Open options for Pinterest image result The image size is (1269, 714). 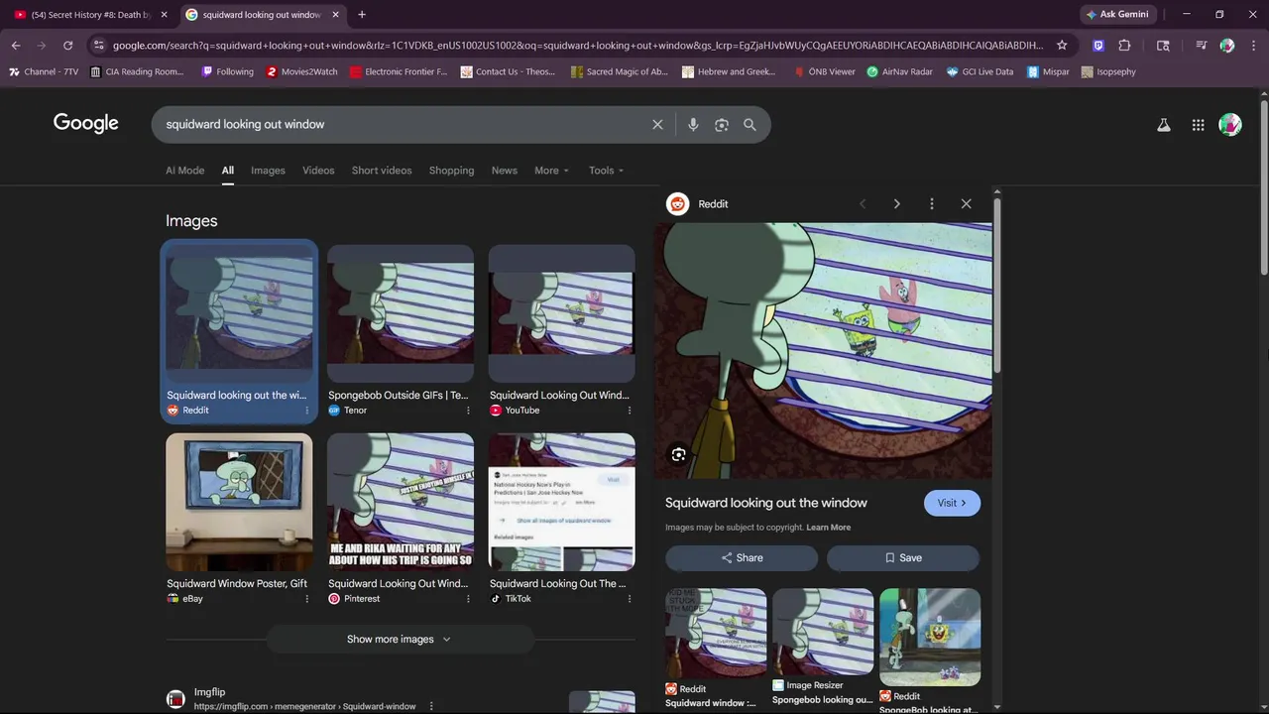pos(468,599)
